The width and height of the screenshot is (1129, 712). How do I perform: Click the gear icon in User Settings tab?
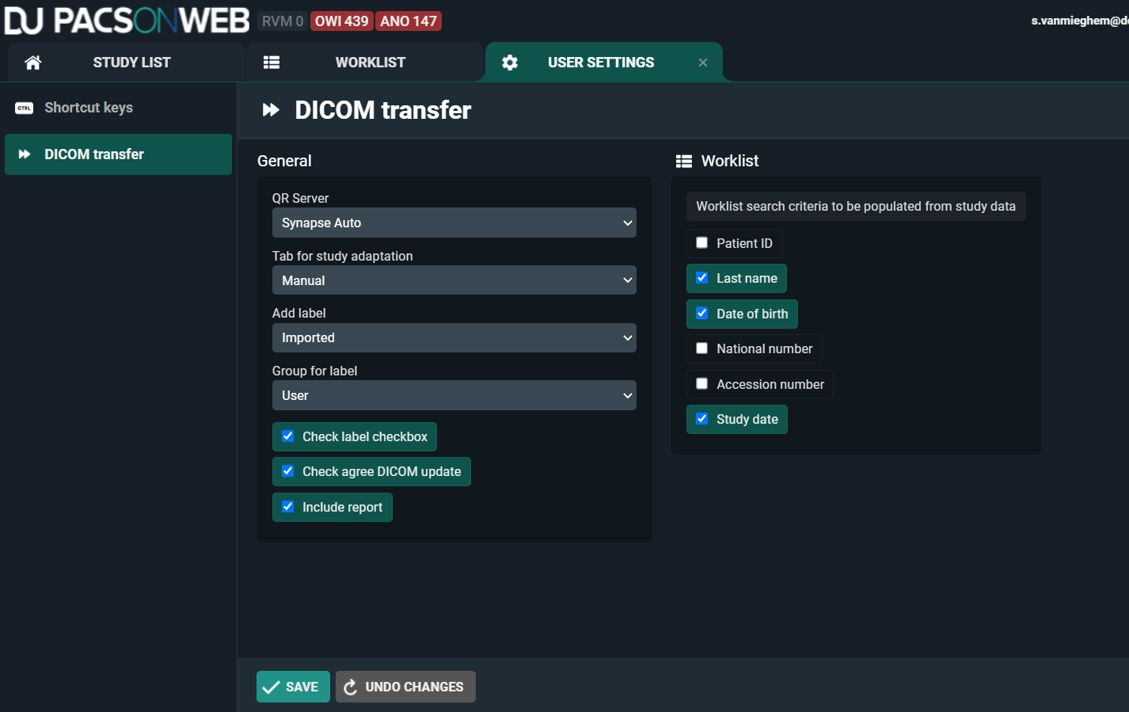510,63
